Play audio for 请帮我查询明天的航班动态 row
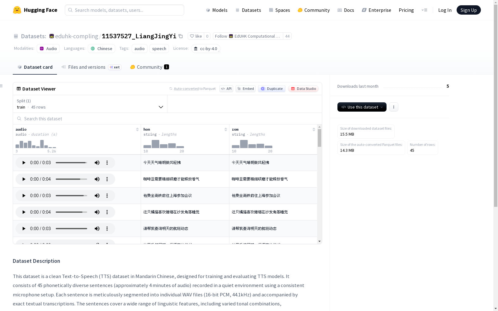 click(x=24, y=229)
